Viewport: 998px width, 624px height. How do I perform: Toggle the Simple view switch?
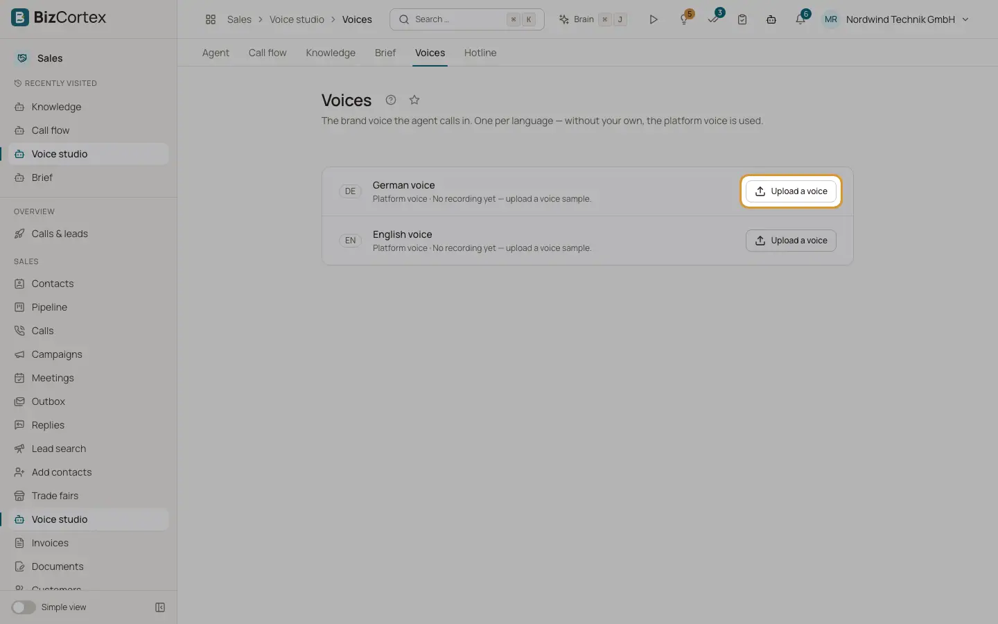(24, 607)
